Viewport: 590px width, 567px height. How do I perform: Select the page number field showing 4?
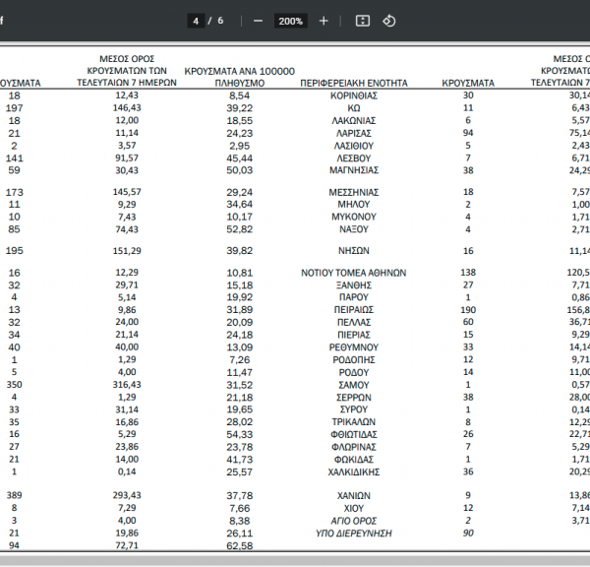point(196,21)
